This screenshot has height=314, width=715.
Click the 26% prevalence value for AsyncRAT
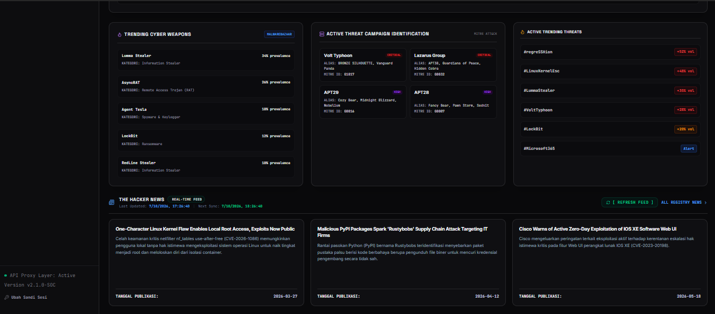276,82
